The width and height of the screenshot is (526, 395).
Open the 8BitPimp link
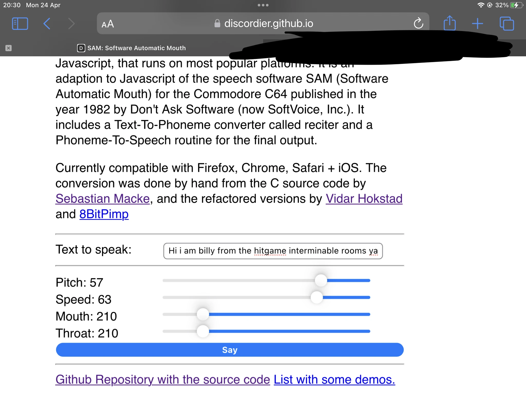(x=104, y=214)
